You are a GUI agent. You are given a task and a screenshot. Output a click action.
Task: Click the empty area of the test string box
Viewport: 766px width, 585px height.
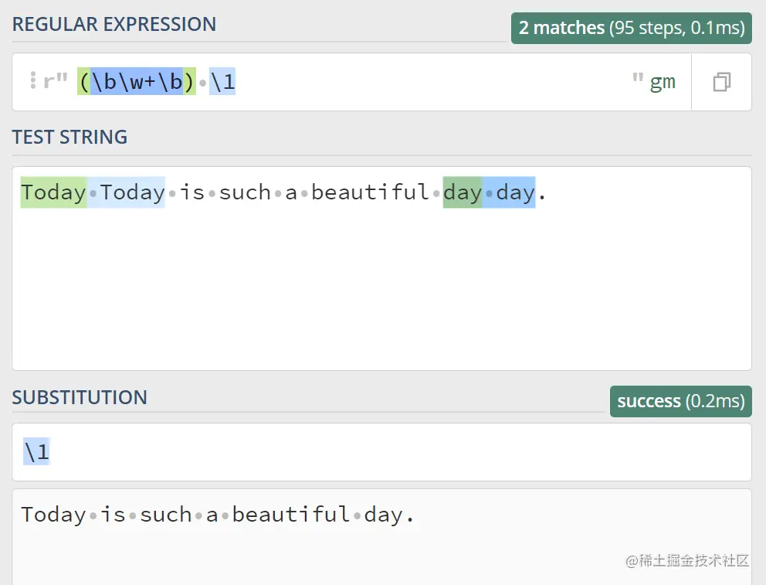381,294
